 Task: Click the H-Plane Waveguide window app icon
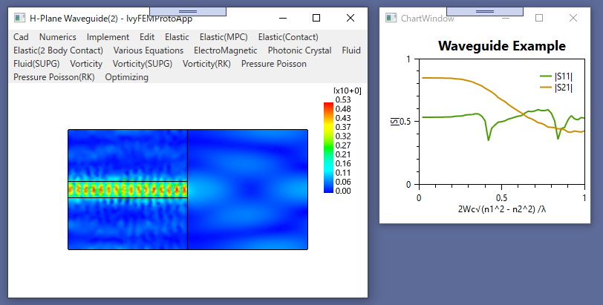19,18
